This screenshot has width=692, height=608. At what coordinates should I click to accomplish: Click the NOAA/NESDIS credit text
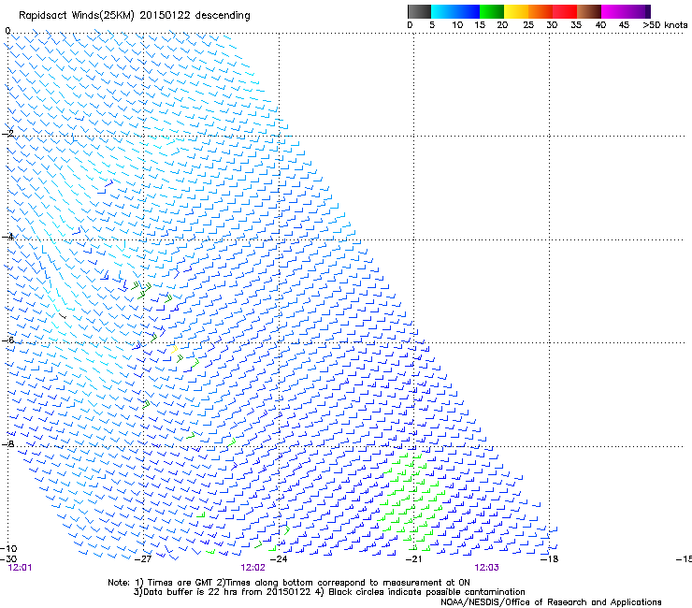pos(551,602)
